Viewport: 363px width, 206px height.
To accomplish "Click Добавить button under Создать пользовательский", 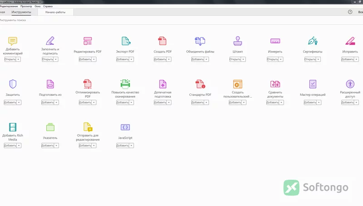I will pos(235,103).
